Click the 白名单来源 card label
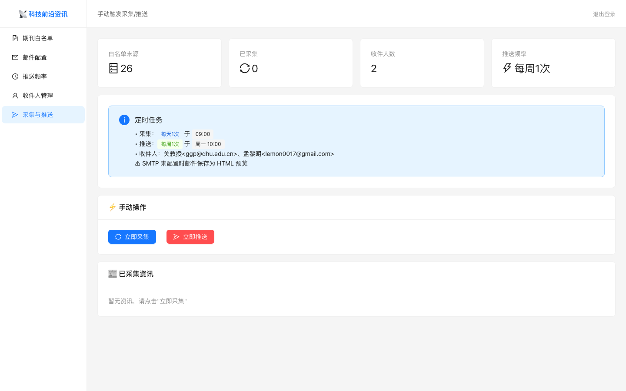The width and height of the screenshot is (626, 391). pos(123,54)
